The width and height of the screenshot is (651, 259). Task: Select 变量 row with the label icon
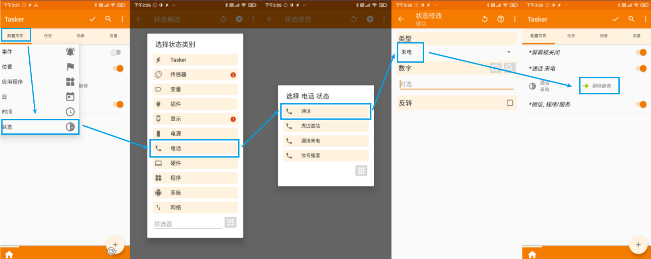195,89
